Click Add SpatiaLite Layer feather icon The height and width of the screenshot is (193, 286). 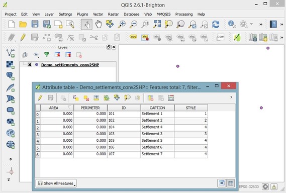[11, 87]
